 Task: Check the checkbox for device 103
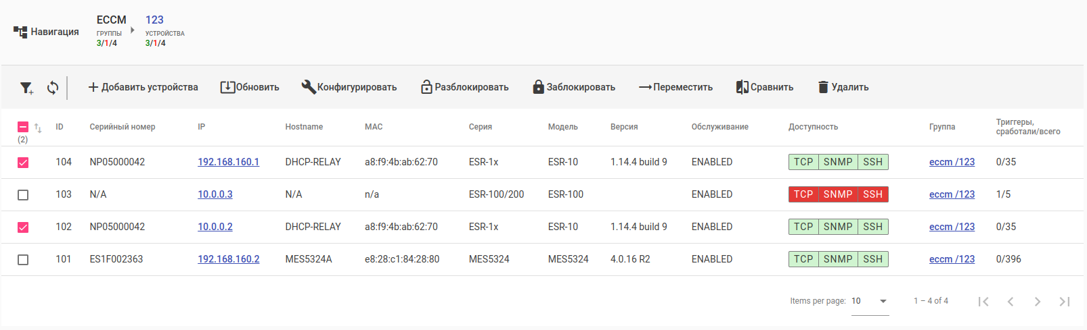point(23,195)
